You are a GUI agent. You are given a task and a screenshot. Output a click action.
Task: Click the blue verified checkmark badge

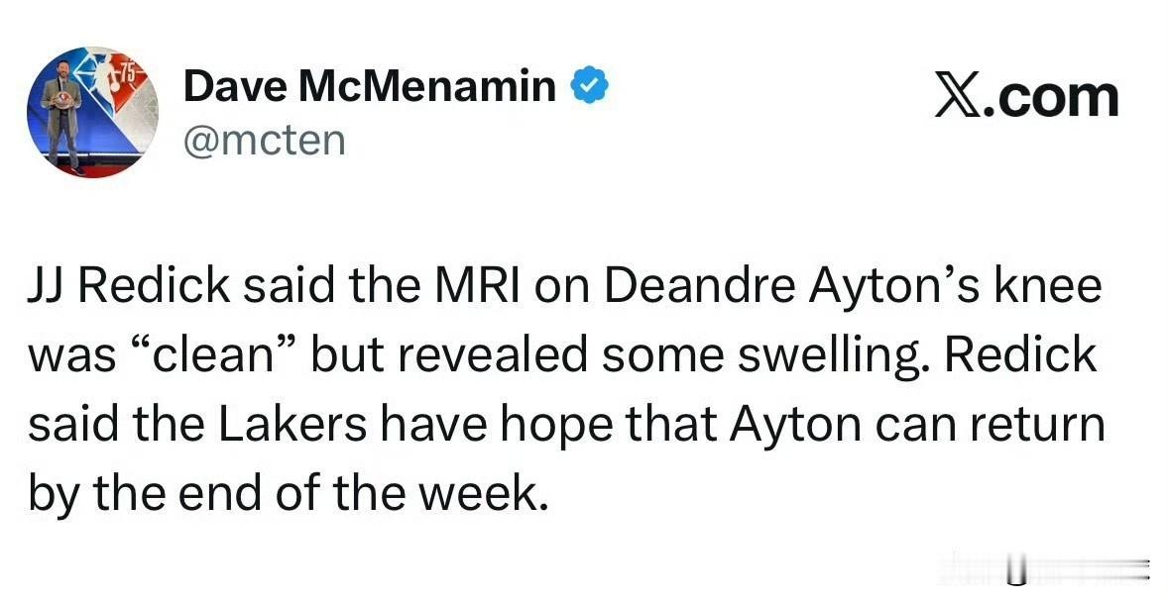pyautogui.click(x=589, y=88)
